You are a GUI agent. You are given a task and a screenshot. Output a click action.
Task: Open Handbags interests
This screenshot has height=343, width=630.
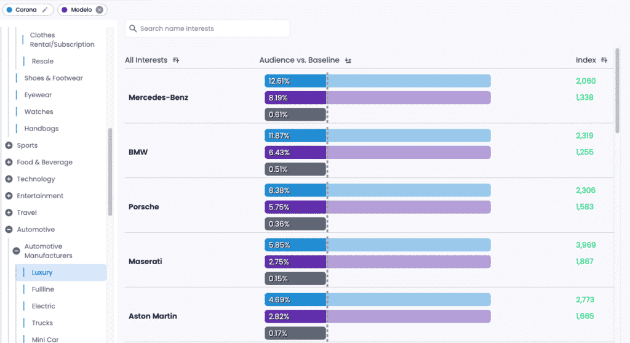41,129
